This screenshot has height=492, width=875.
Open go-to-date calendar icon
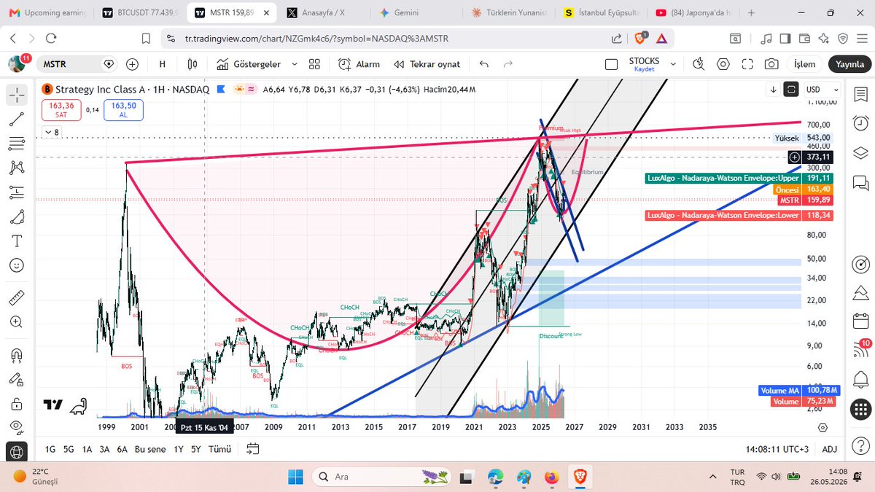(252, 449)
